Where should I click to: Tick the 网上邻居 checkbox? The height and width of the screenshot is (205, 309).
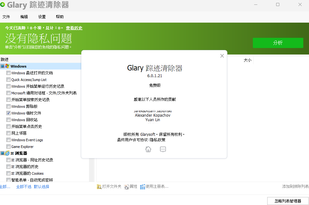pyautogui.click(x=8, y=133)
